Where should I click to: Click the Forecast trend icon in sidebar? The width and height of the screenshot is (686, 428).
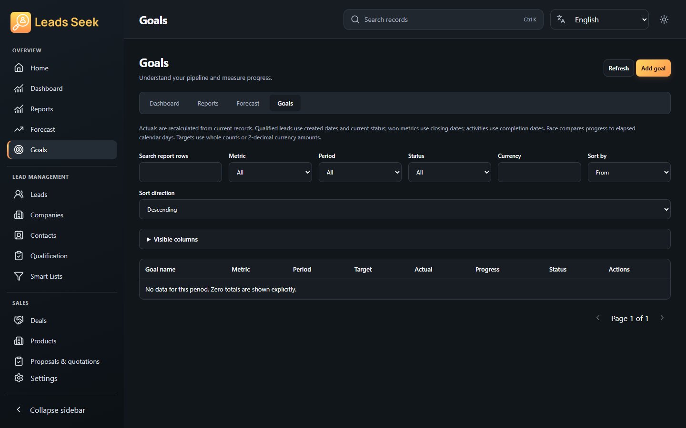(x=19, y=129)
